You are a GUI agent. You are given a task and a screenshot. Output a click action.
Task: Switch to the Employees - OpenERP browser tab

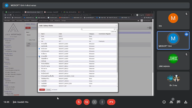(x=53, y=12)
